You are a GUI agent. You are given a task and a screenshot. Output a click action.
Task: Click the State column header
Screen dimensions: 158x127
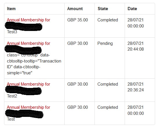point(103,9)
